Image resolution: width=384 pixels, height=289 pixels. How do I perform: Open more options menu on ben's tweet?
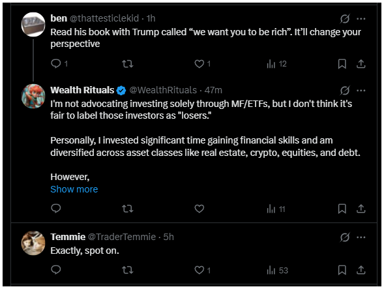[361, 19]
